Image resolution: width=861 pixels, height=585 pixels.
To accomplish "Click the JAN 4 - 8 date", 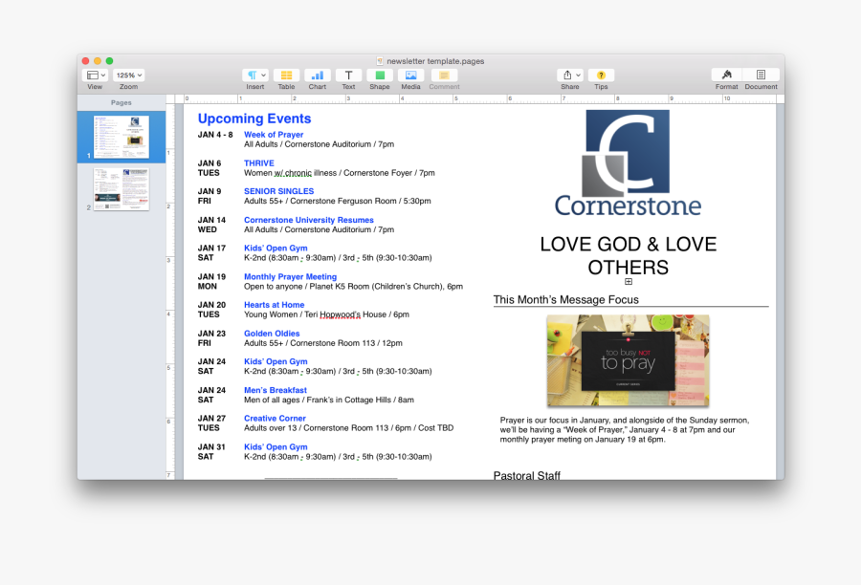I will 215,135.
